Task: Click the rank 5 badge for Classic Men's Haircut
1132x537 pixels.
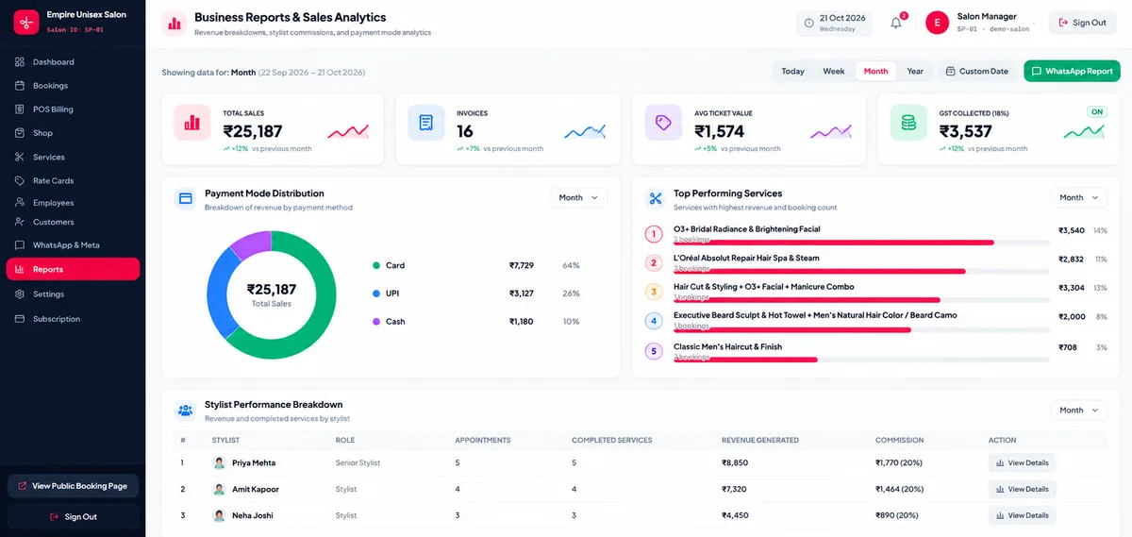Action: (654, 351)
